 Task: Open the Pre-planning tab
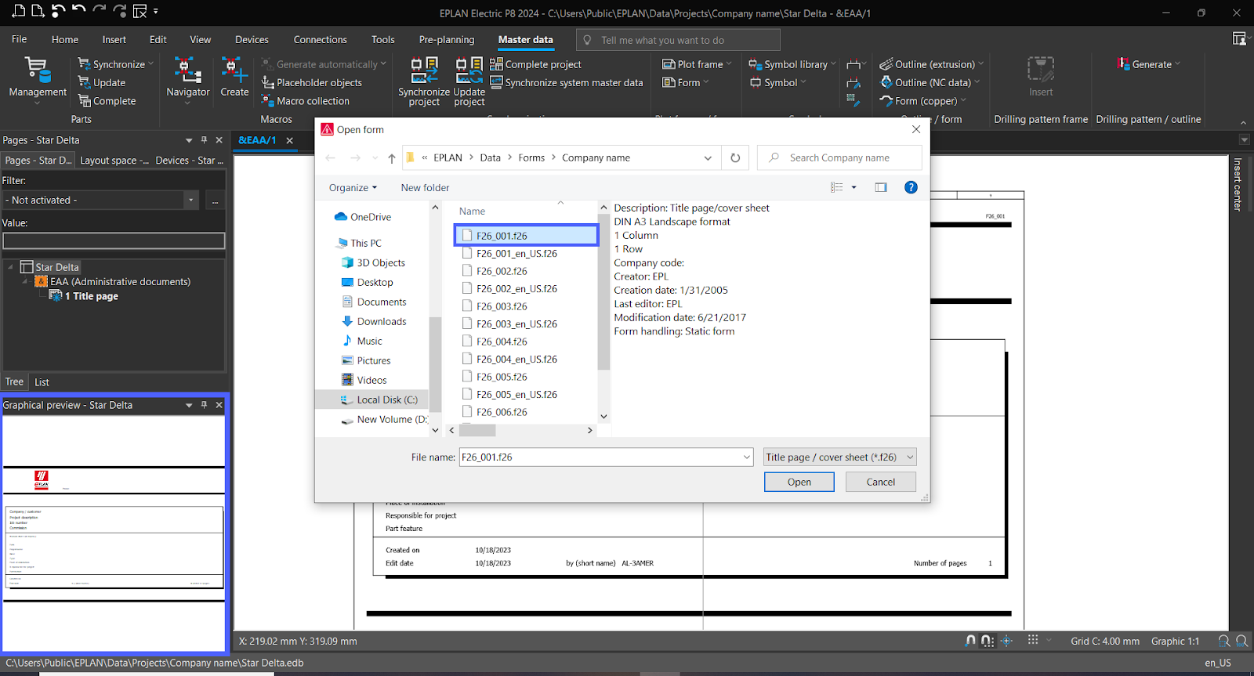pyautogui.click(x=447, y=39)
